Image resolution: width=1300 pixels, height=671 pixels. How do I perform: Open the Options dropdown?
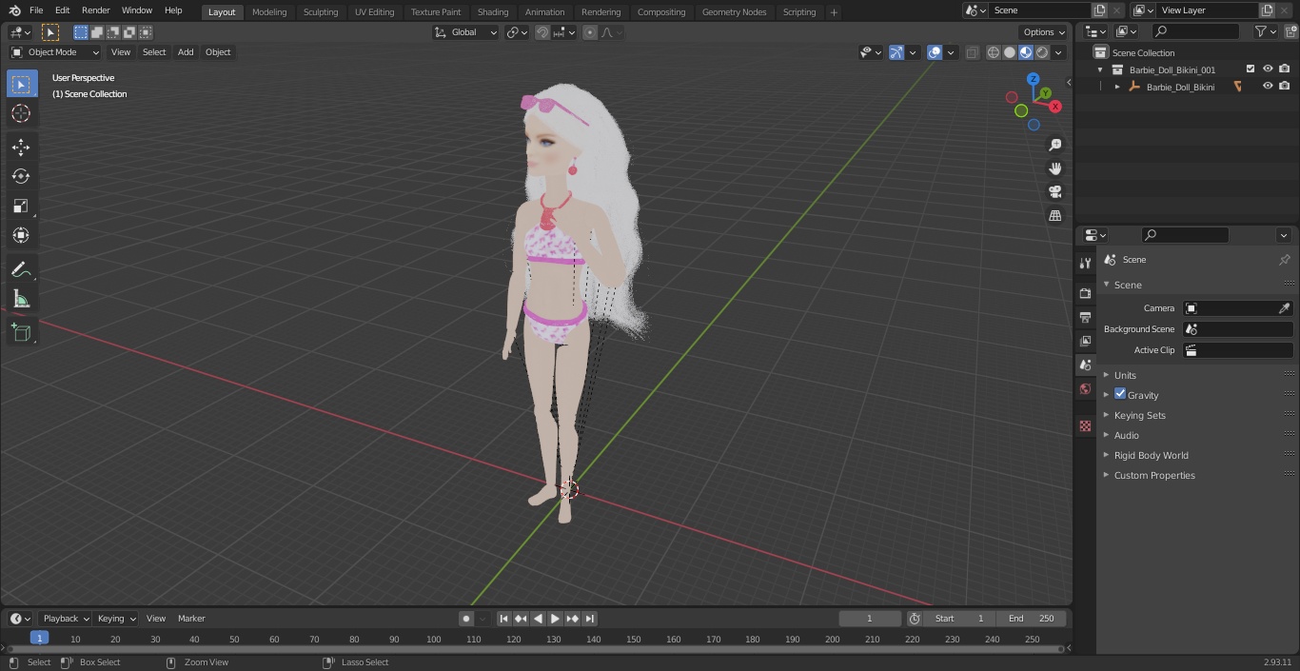[1044, 32]
